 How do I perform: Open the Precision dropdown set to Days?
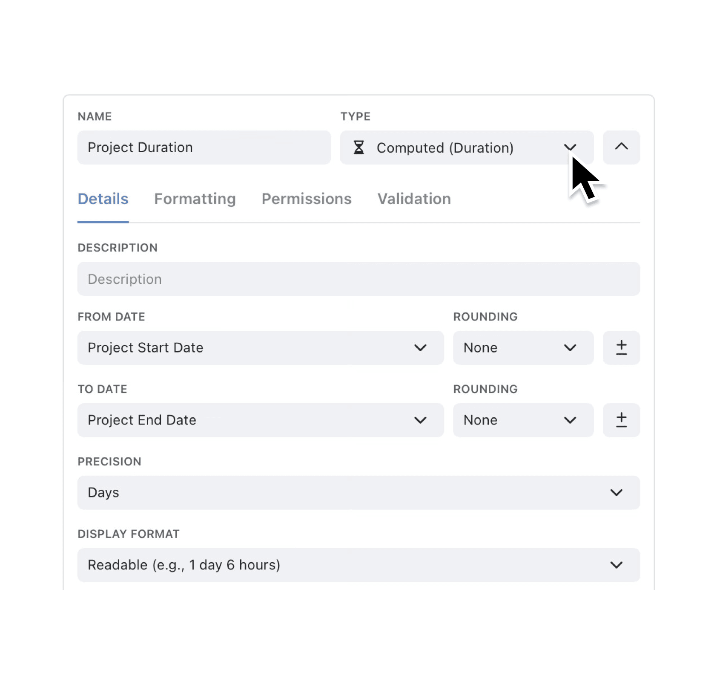pos(616,493)
